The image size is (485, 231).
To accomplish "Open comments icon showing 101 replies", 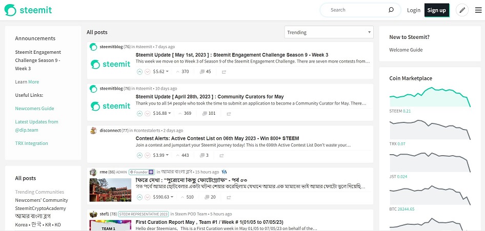I will point(205,113).
